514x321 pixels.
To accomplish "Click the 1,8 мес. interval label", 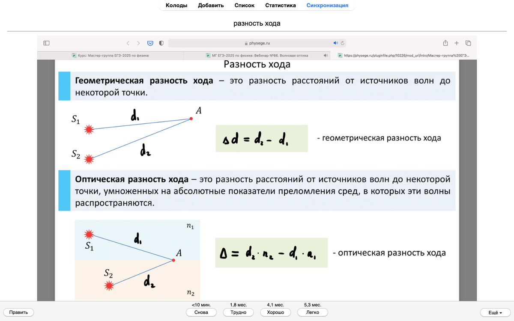I will [x=238, y=305].
